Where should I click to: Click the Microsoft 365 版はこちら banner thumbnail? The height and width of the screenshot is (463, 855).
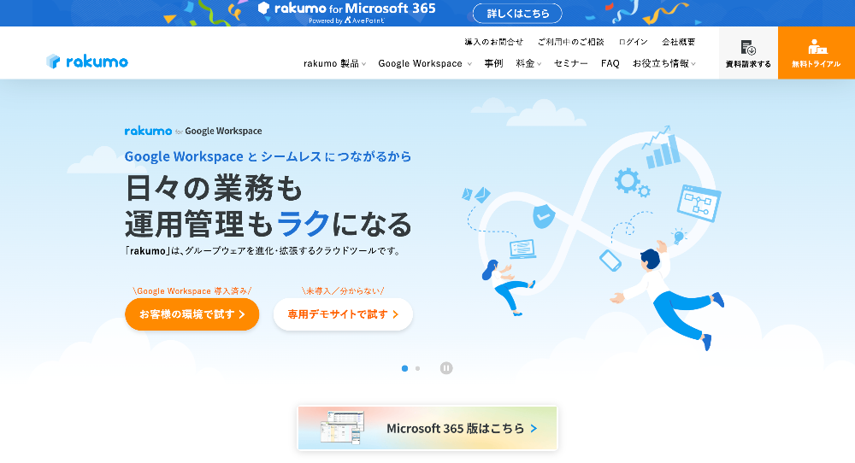(427, 428)
